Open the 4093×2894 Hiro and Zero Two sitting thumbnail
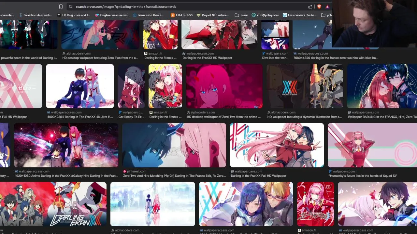417x234 pixels. pos(80,86)
